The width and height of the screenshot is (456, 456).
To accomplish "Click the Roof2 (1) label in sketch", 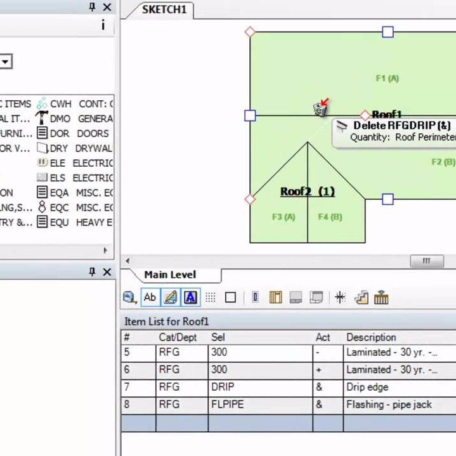I will [308, 192].
